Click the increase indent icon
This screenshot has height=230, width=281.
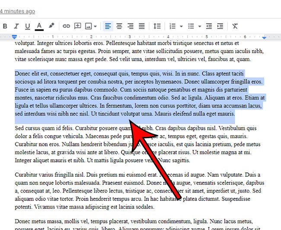point(220,26)
